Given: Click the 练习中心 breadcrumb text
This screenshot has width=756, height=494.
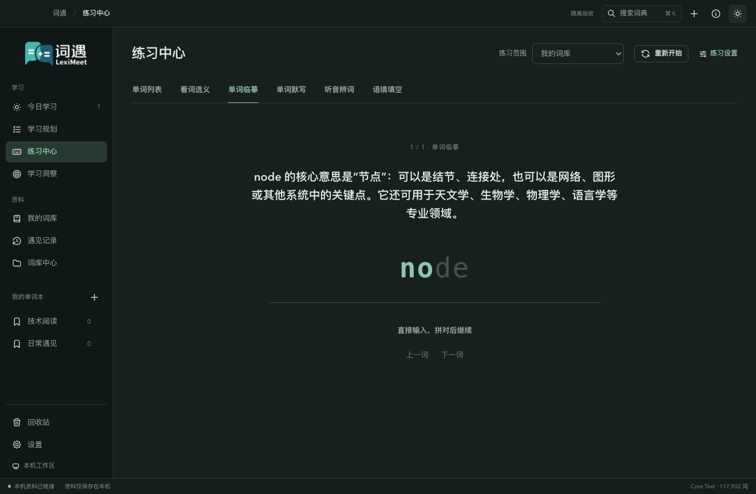Looking at the screenshot, I should point(96,13).
